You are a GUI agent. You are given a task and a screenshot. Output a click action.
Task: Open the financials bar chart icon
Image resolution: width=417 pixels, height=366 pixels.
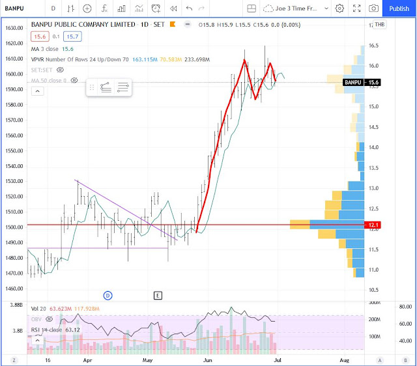tap(122, 8)
